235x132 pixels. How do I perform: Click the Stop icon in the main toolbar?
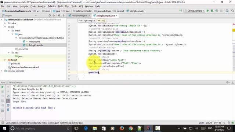click(221, 11)
